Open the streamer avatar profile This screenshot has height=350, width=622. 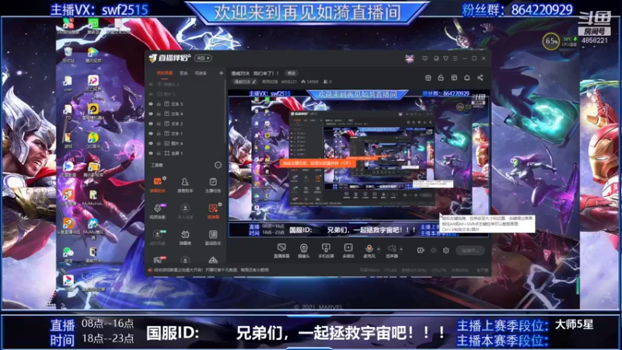tap(410, 58)
